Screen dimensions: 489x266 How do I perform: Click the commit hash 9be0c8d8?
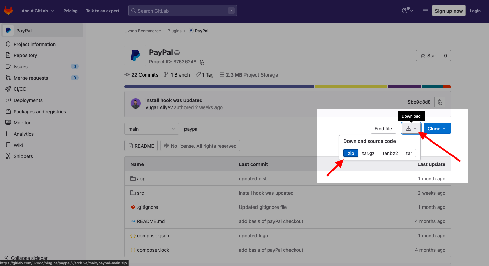(419, 102)
